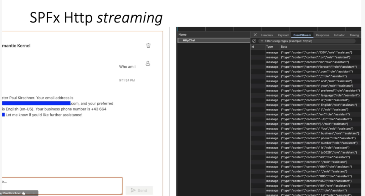Click the clear events circle-slash icon
Image resolution: width=365 pixels, height=196 pixels.
click(x=254, y=41)
